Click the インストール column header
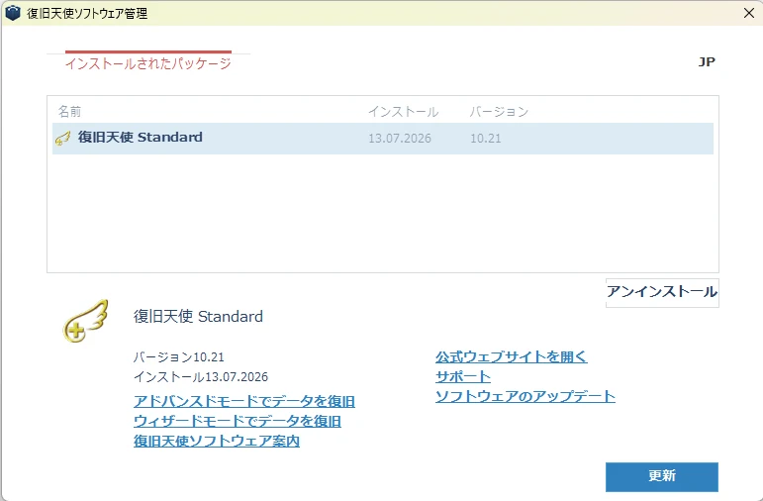763x501 pixels. click(403, 112)
